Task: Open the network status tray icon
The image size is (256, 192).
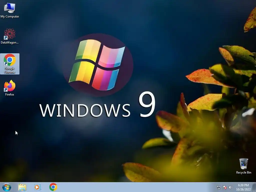Action: click(218, 187)
